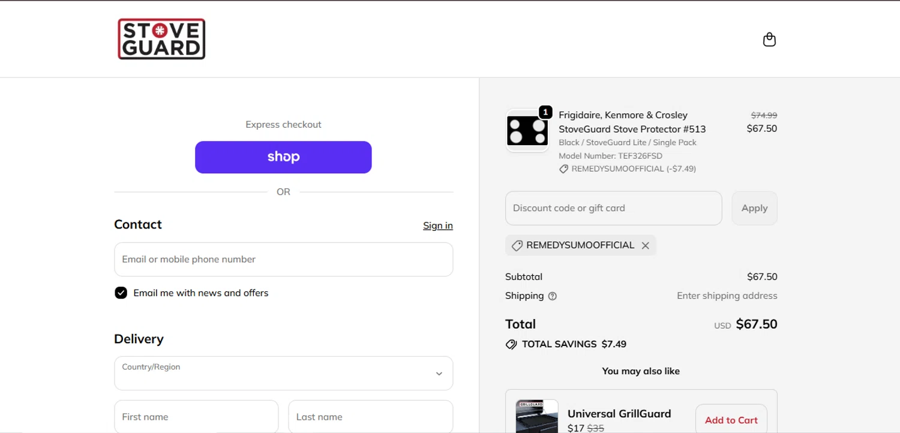
Task: Click the Stove Protector #513 product thumbnail
Action: point(527,131)
